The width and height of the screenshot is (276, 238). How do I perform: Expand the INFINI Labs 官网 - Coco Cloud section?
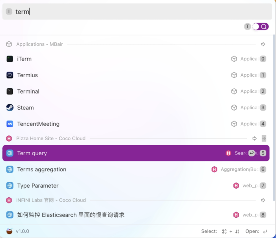[x=263, y=200]
